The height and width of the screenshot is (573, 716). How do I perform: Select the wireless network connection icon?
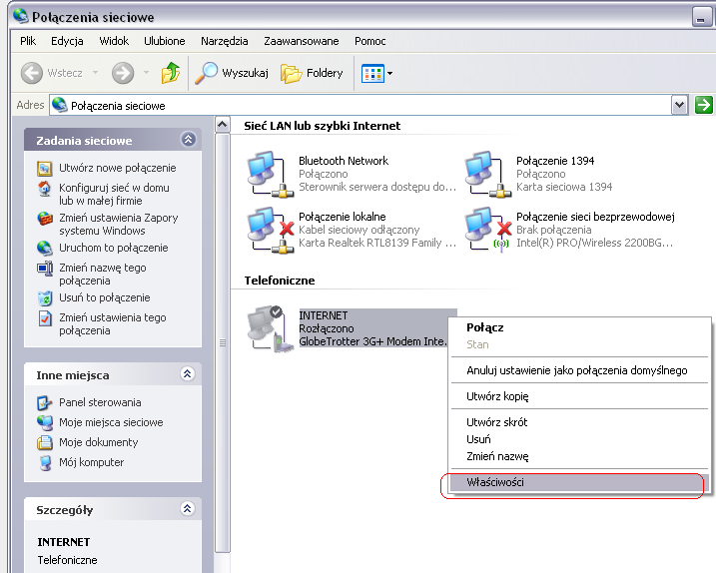click(488, 230)
